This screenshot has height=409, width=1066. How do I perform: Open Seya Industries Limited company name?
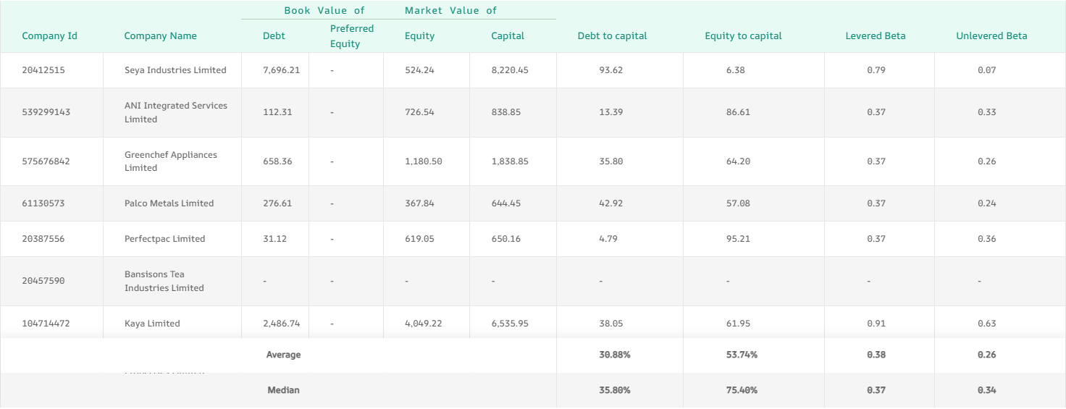coord(175,70)
